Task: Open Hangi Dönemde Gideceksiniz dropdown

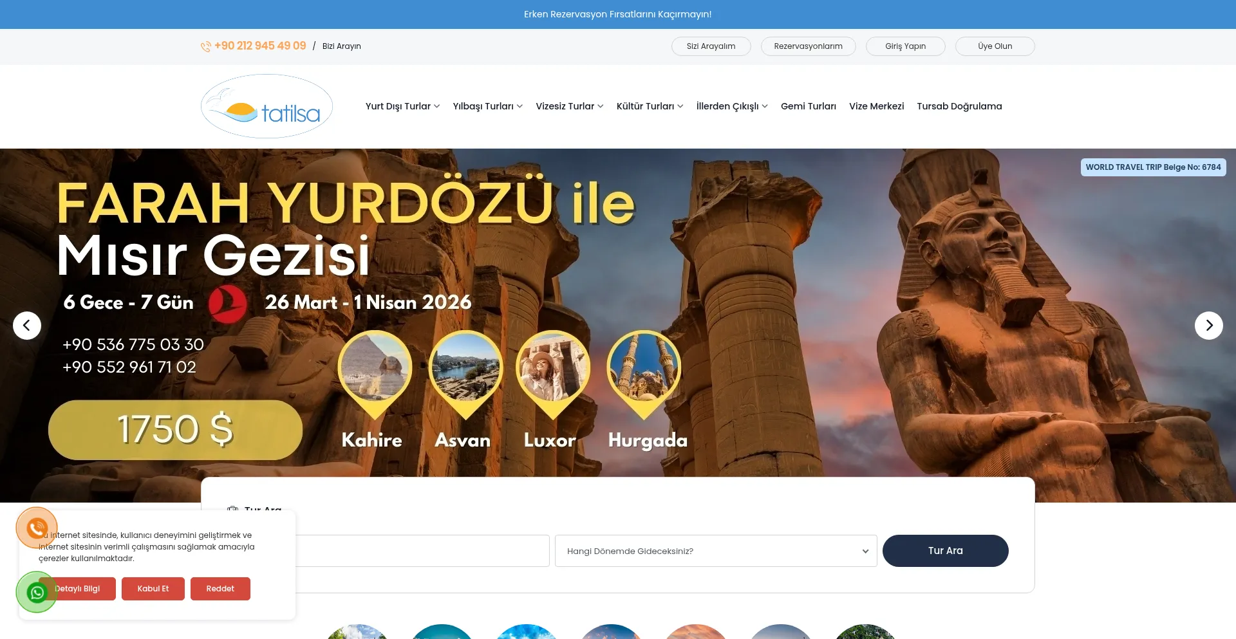Action: coord(715,551)
